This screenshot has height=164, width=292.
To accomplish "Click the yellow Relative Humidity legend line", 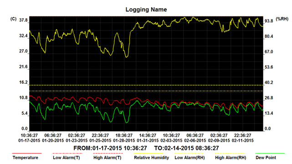I will 149,154.
